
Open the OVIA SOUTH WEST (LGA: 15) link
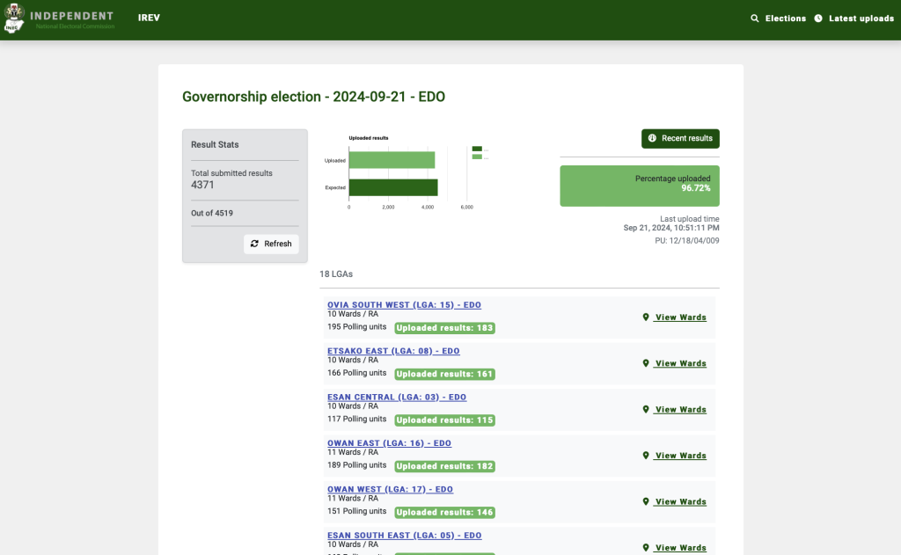tap(404, 305)
